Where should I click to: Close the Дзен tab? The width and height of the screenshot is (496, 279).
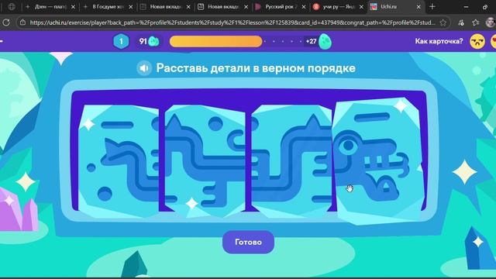coord(73,7)
